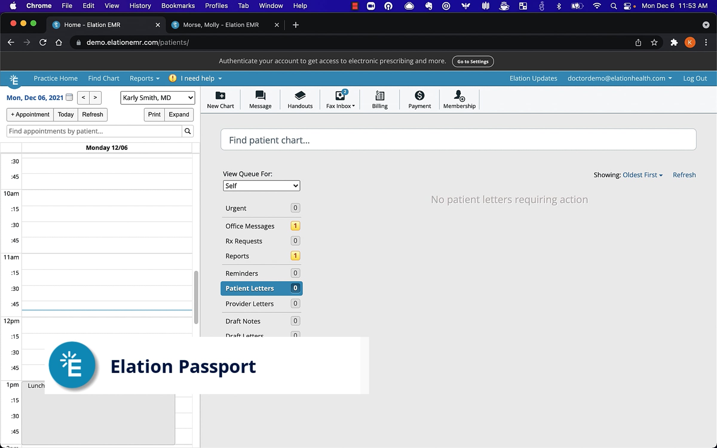Open the Billing tool
This screenshot has height=448, width=717.
(380, 100)
